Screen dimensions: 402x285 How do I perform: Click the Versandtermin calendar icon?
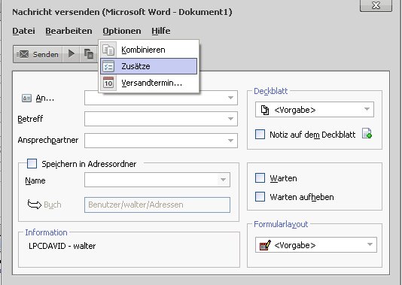(108, 83)
